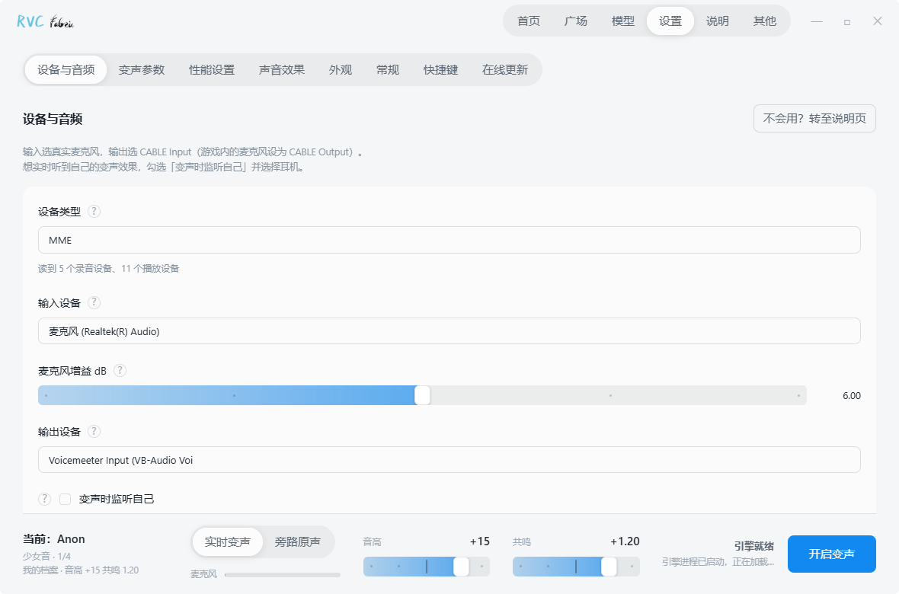Open the 声音效果 settings tab
Viewport: 899px width, 594px height.
(x=282, y=70)
